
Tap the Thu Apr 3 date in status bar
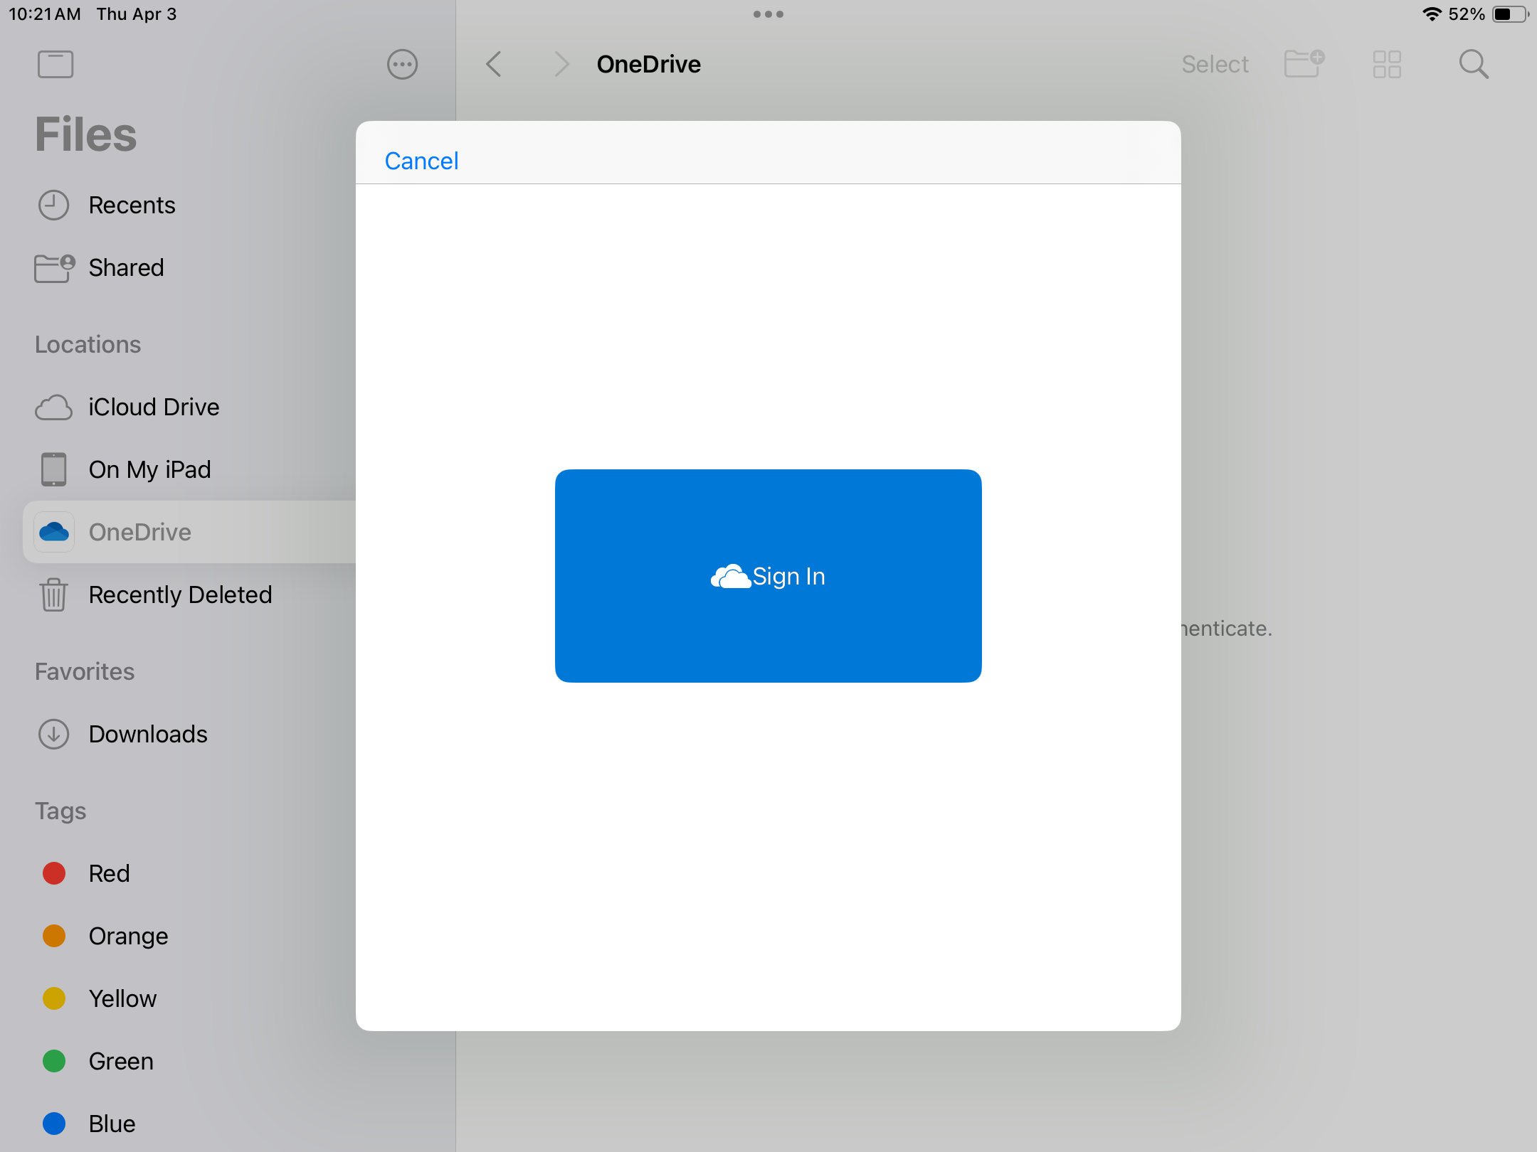click(x=137, y=14)
